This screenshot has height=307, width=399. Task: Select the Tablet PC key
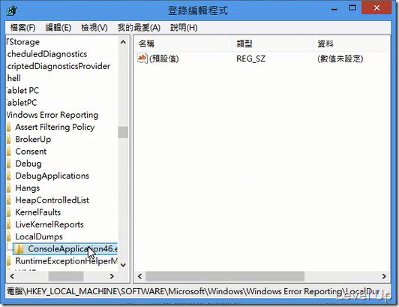22,90
